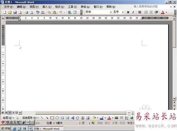Click the Permission icon beside Save
Viewport: 177px width, 131px height.
20,12
